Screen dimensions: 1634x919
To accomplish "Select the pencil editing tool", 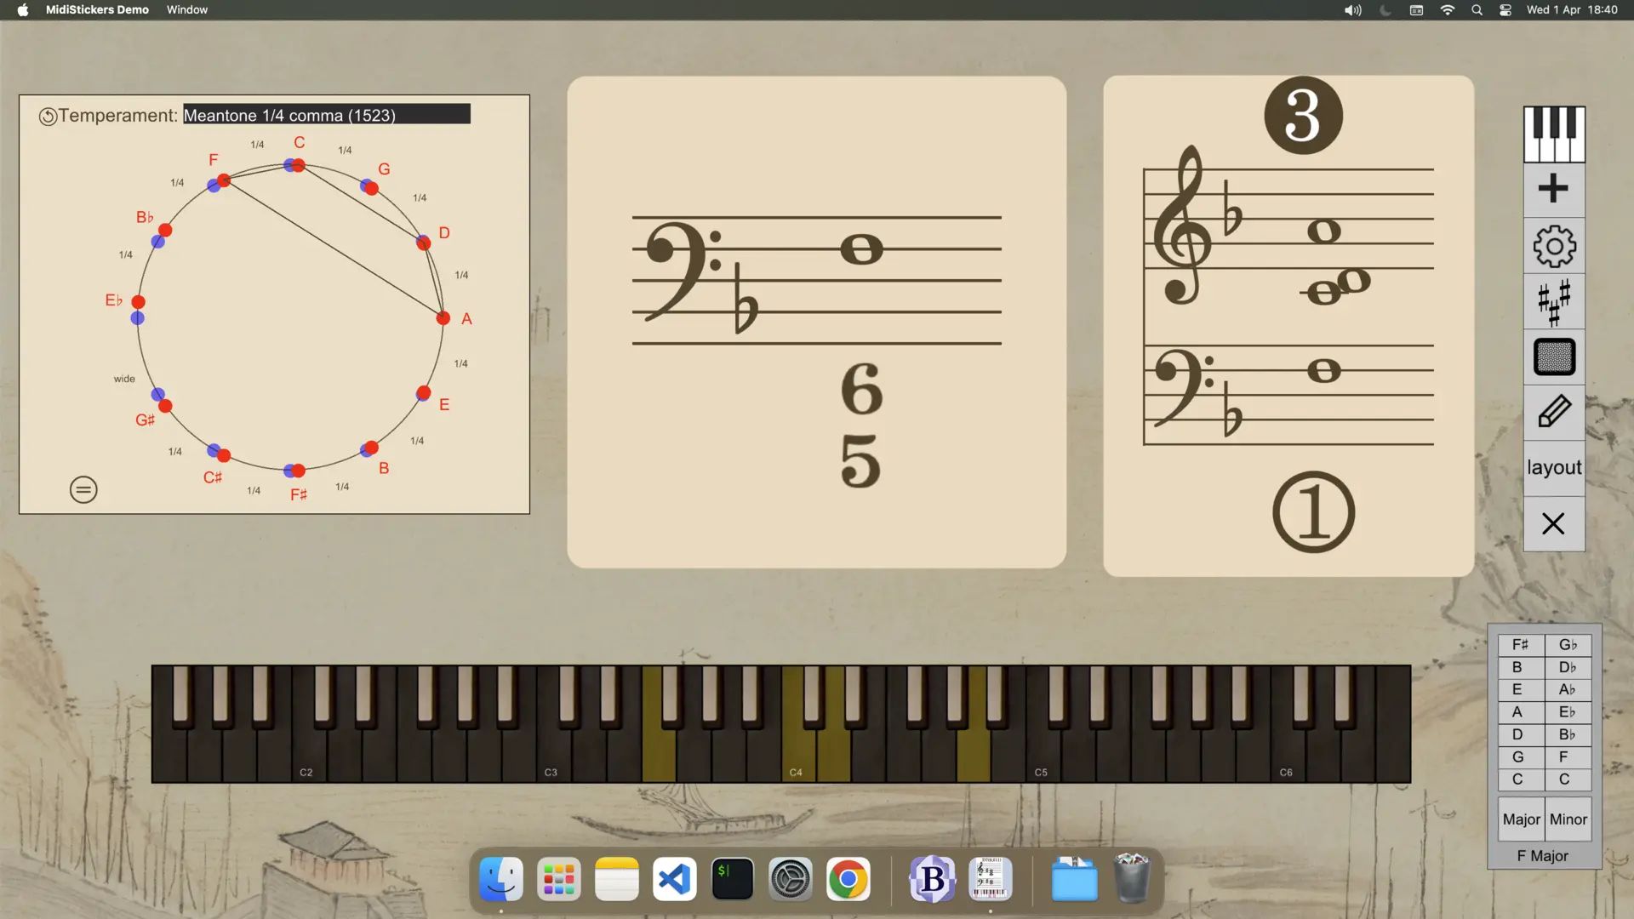I will pyautogui.click(x=1553, y=413).
